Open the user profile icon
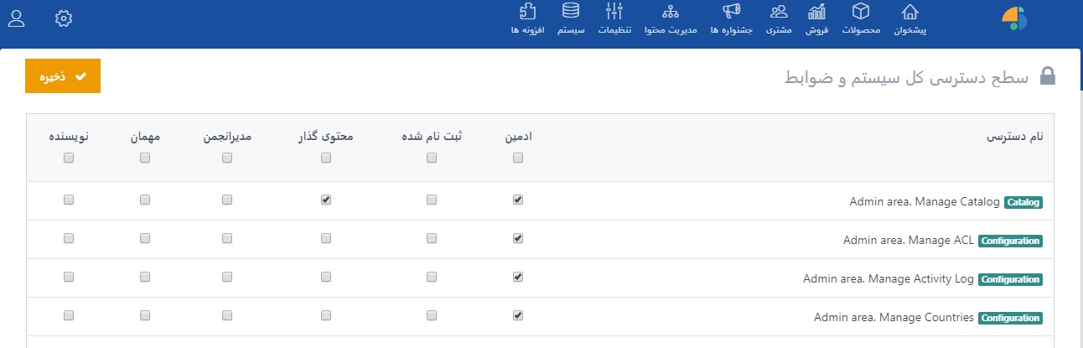Screen dimensions: 1083x348 (x=16, y=18)
